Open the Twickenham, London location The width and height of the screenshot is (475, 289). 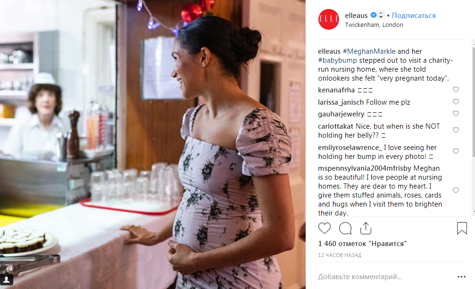(x=374, y=25)
